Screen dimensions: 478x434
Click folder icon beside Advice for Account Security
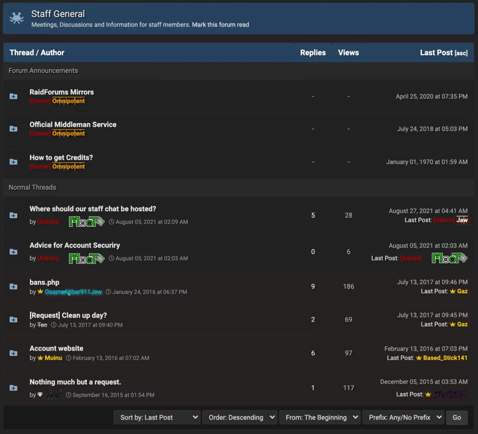tap(14, 252)
